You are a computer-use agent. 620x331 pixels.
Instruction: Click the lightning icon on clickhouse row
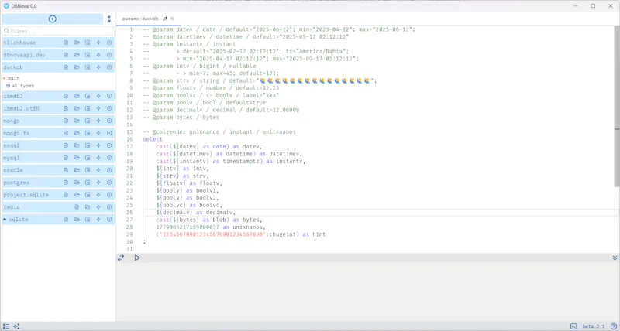coord(98,43)
